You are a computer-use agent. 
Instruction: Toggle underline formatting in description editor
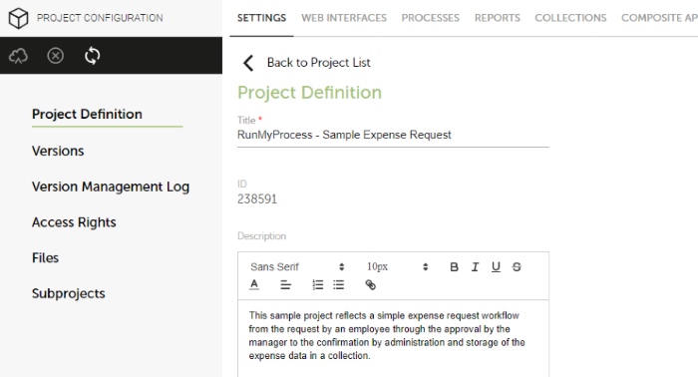496,267
